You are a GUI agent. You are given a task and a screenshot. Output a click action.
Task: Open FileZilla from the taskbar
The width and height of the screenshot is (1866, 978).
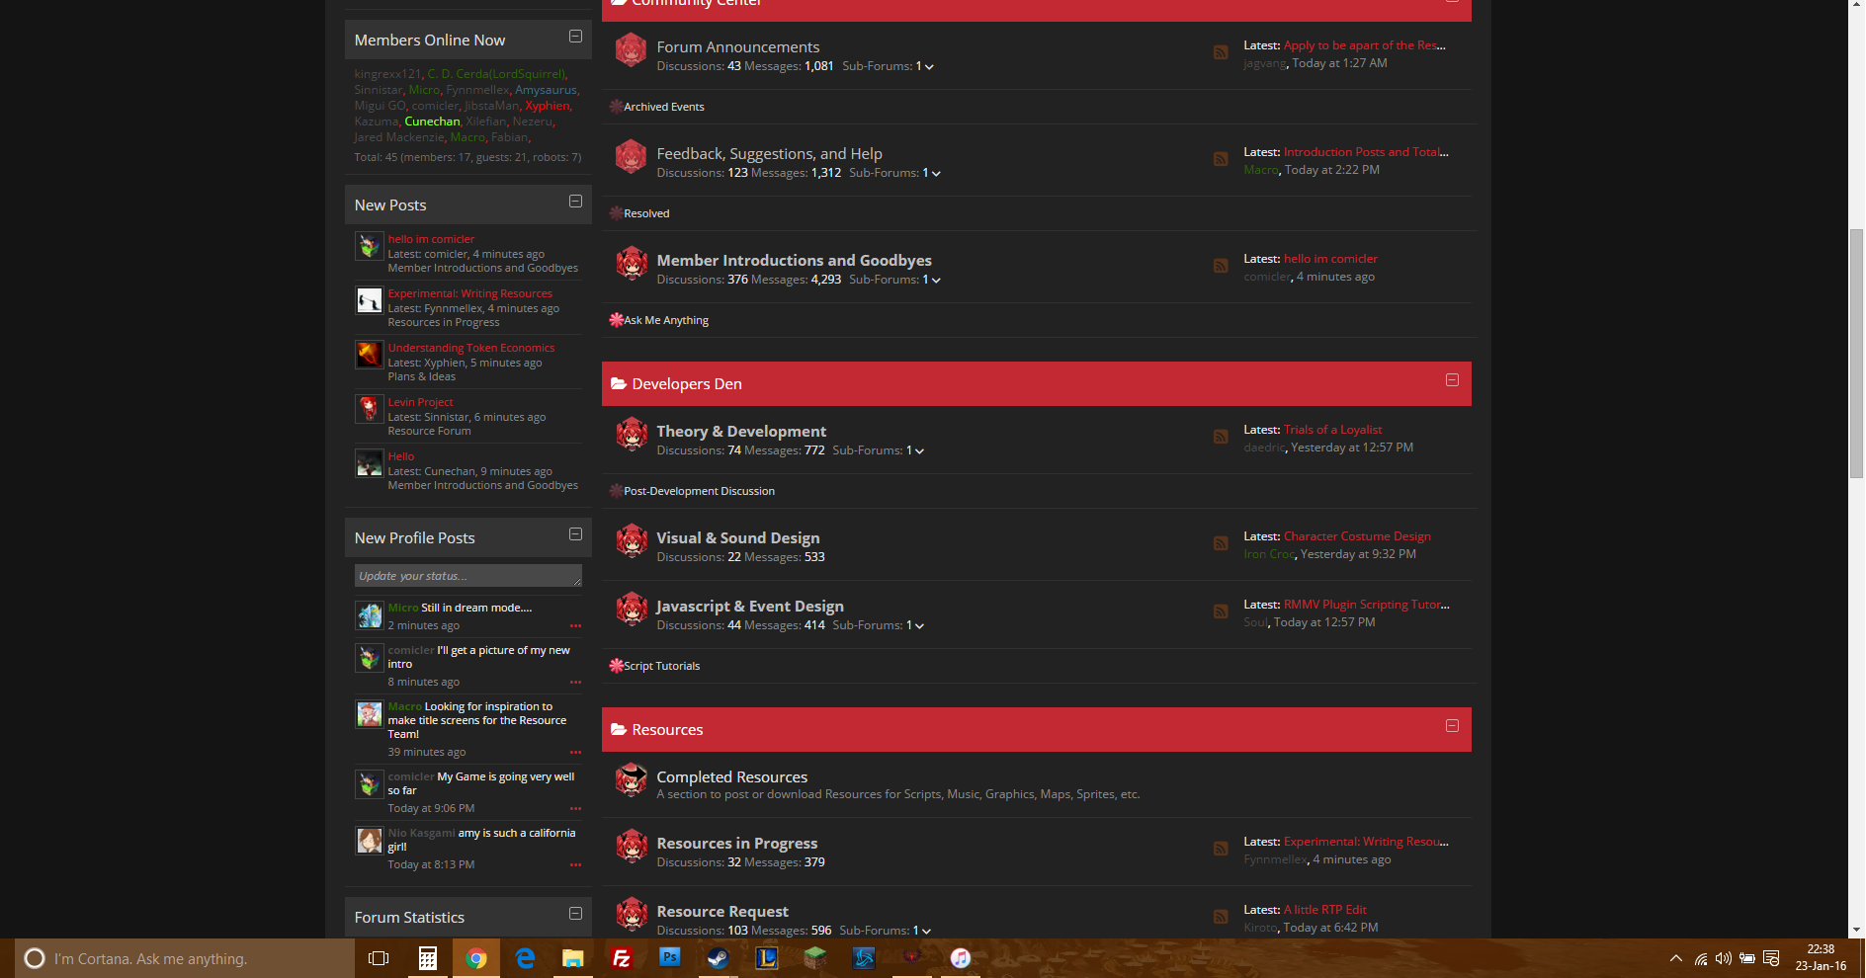622,958
